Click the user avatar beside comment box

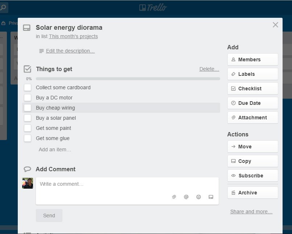click(x=28, y=183)
